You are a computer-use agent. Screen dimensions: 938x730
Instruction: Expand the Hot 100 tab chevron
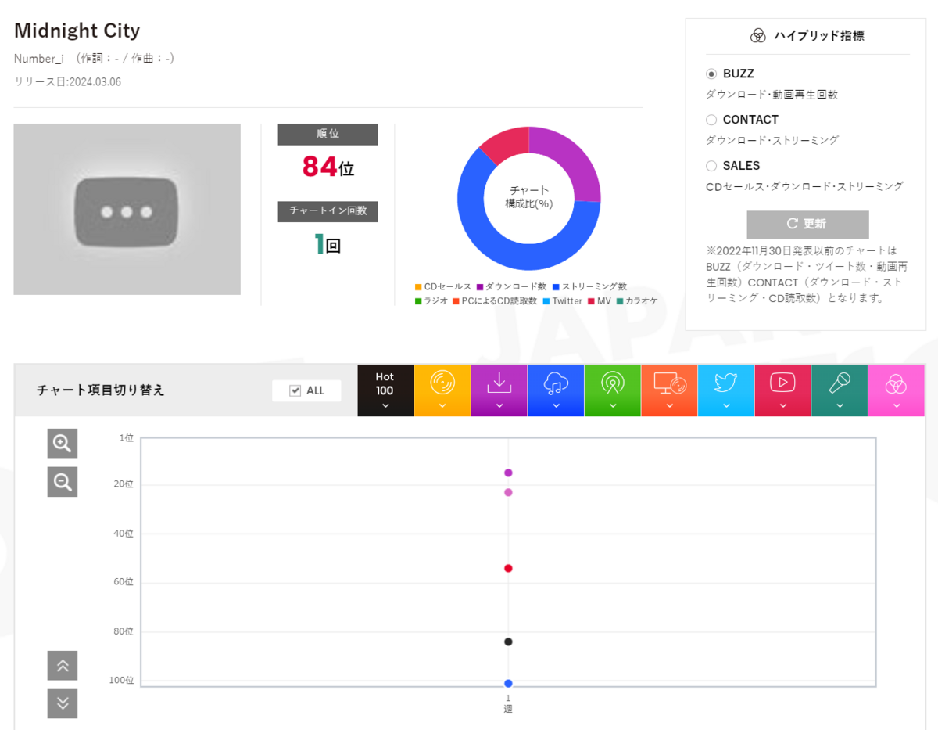(x=385, y=405)
